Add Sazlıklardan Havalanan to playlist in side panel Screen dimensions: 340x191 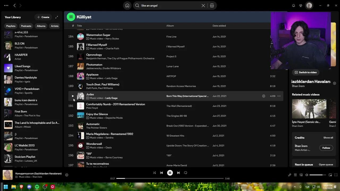334,83
